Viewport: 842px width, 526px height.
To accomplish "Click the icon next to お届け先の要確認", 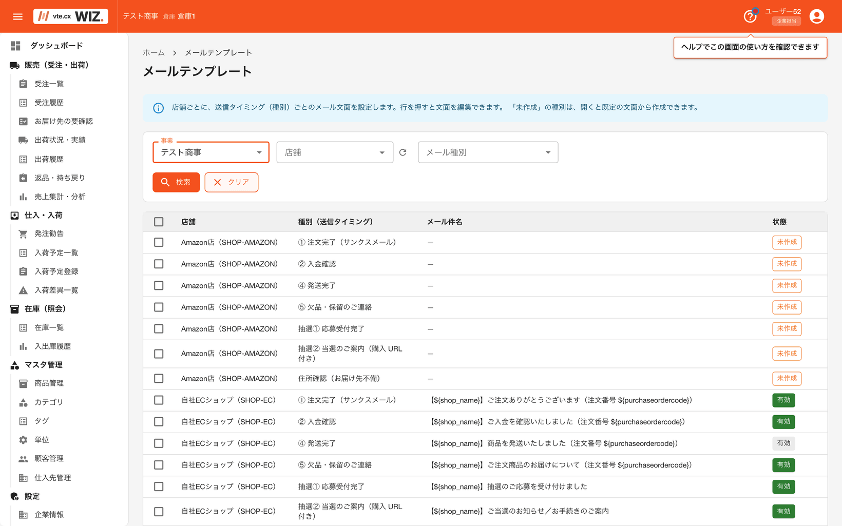I will 23,121.
